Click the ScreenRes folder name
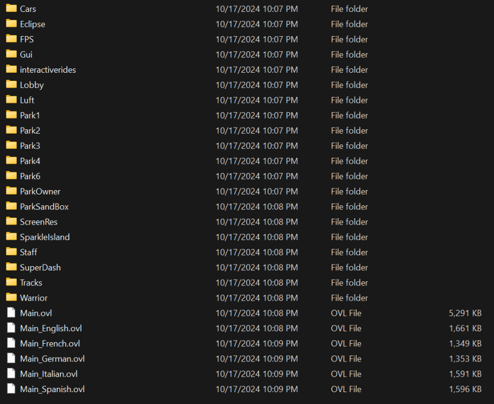The width and height of the screenshot is (494, 404). [39, 222]
